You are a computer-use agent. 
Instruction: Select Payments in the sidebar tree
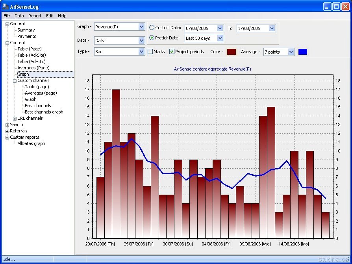click(26, 36)
